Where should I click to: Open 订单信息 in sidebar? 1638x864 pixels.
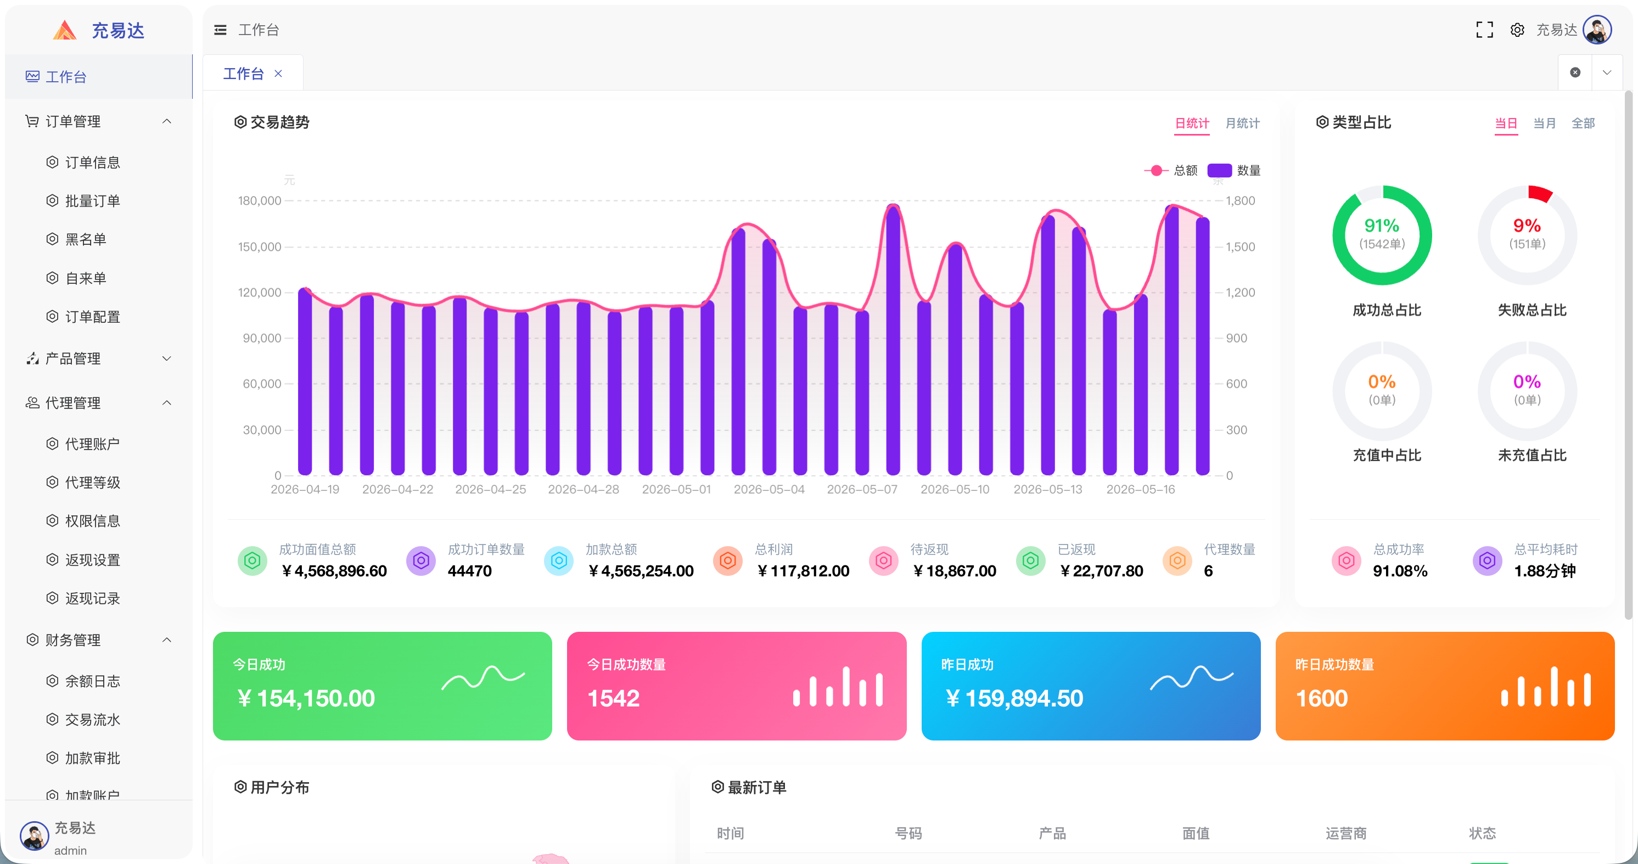pyautogui.click(x=93, y=162)
